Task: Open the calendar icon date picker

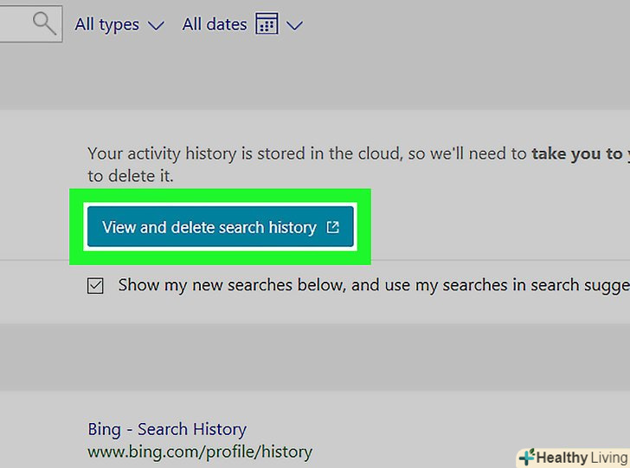Action: tap(267, 25)
